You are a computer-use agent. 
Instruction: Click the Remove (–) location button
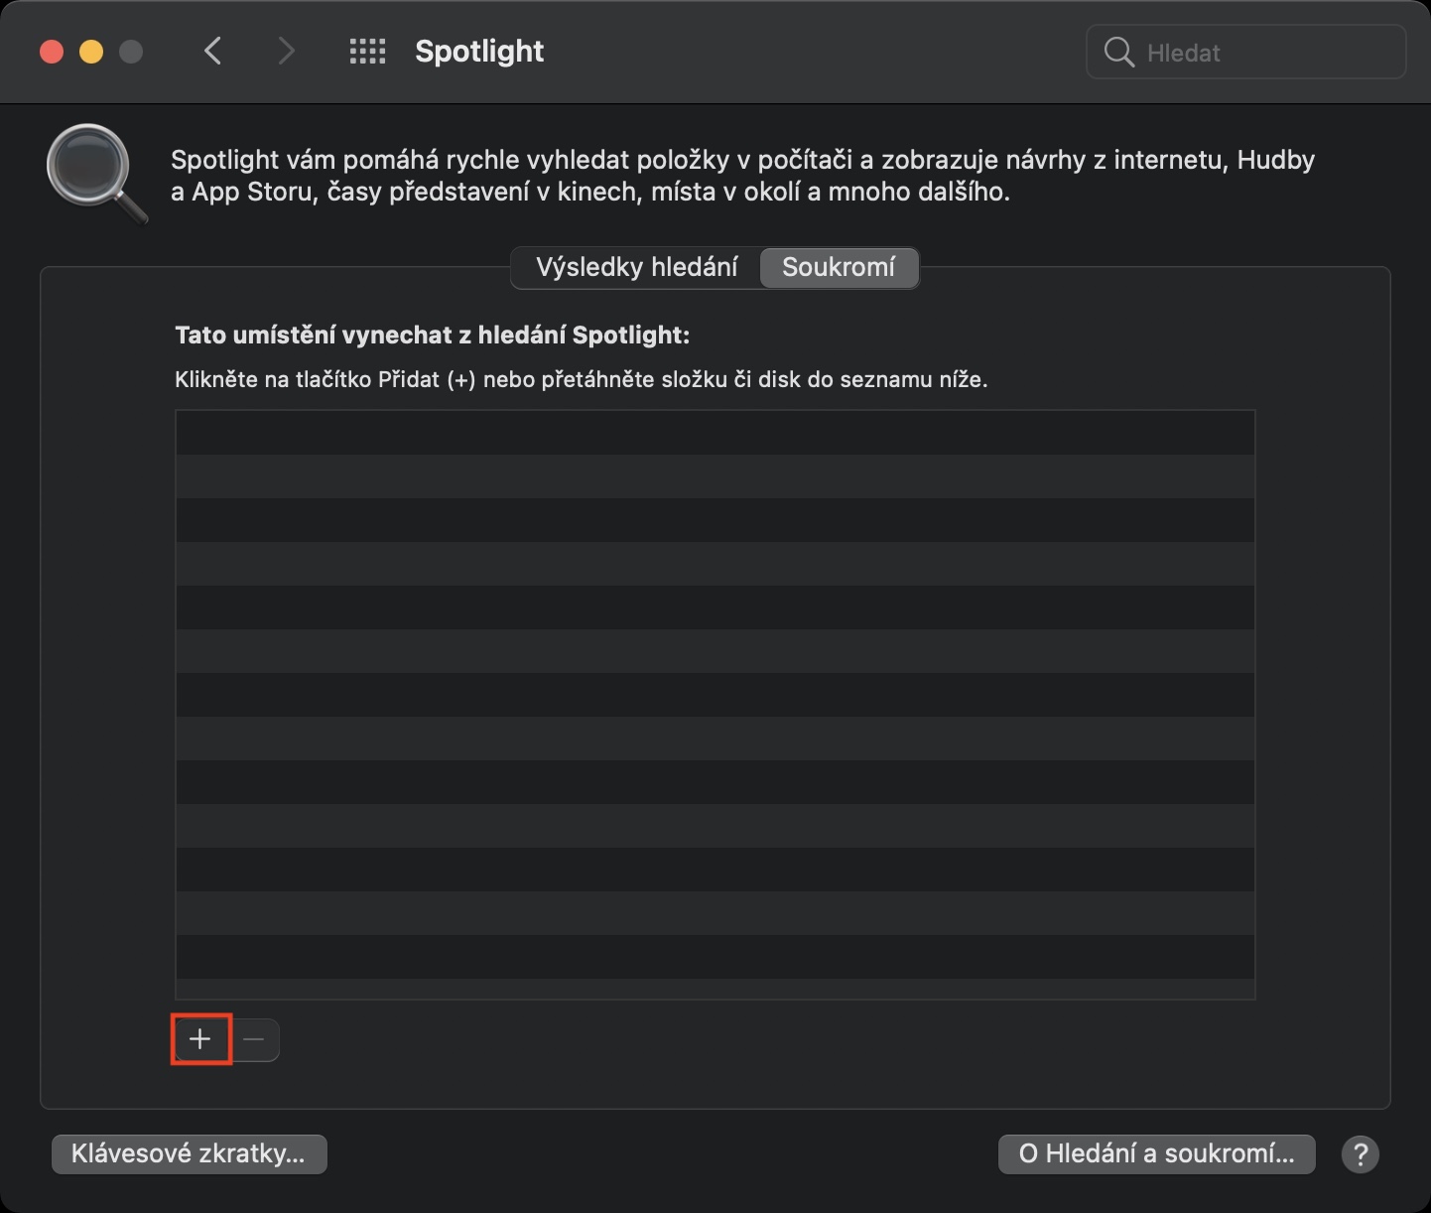254,1039
